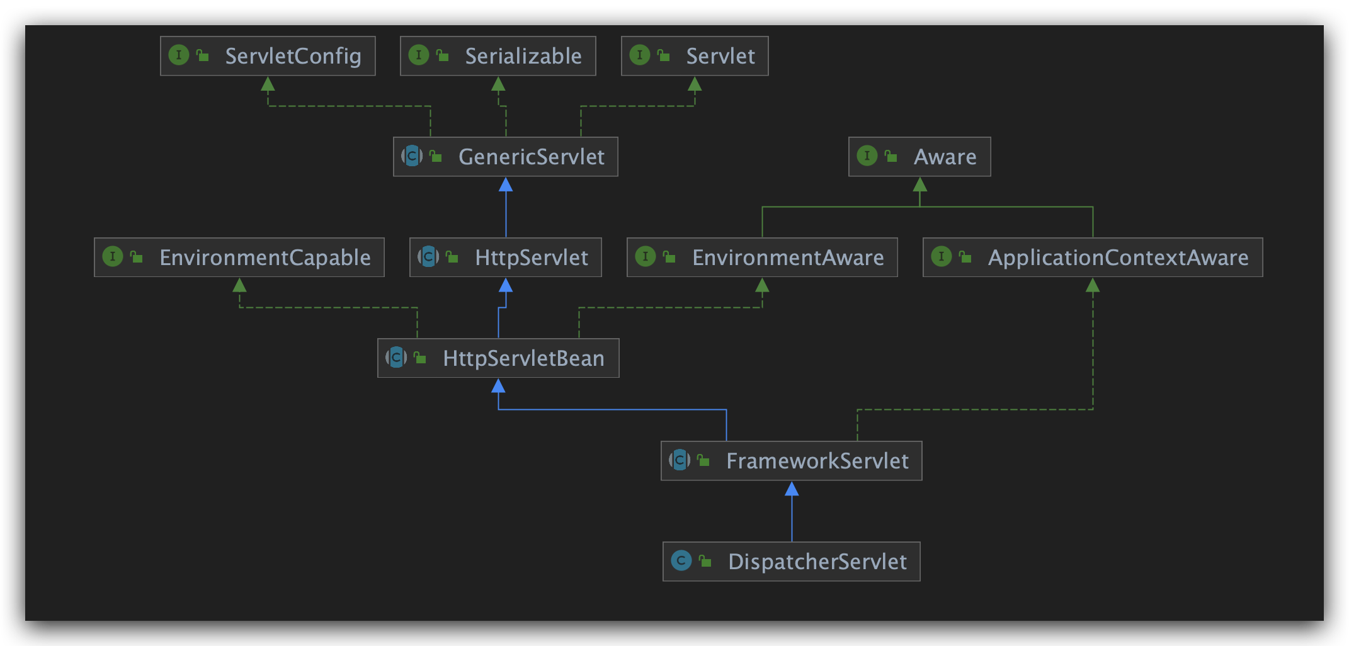Click the abstract class icon on HttpServlet
This screenshot has width=1349, height=646.
pos(428,257)
